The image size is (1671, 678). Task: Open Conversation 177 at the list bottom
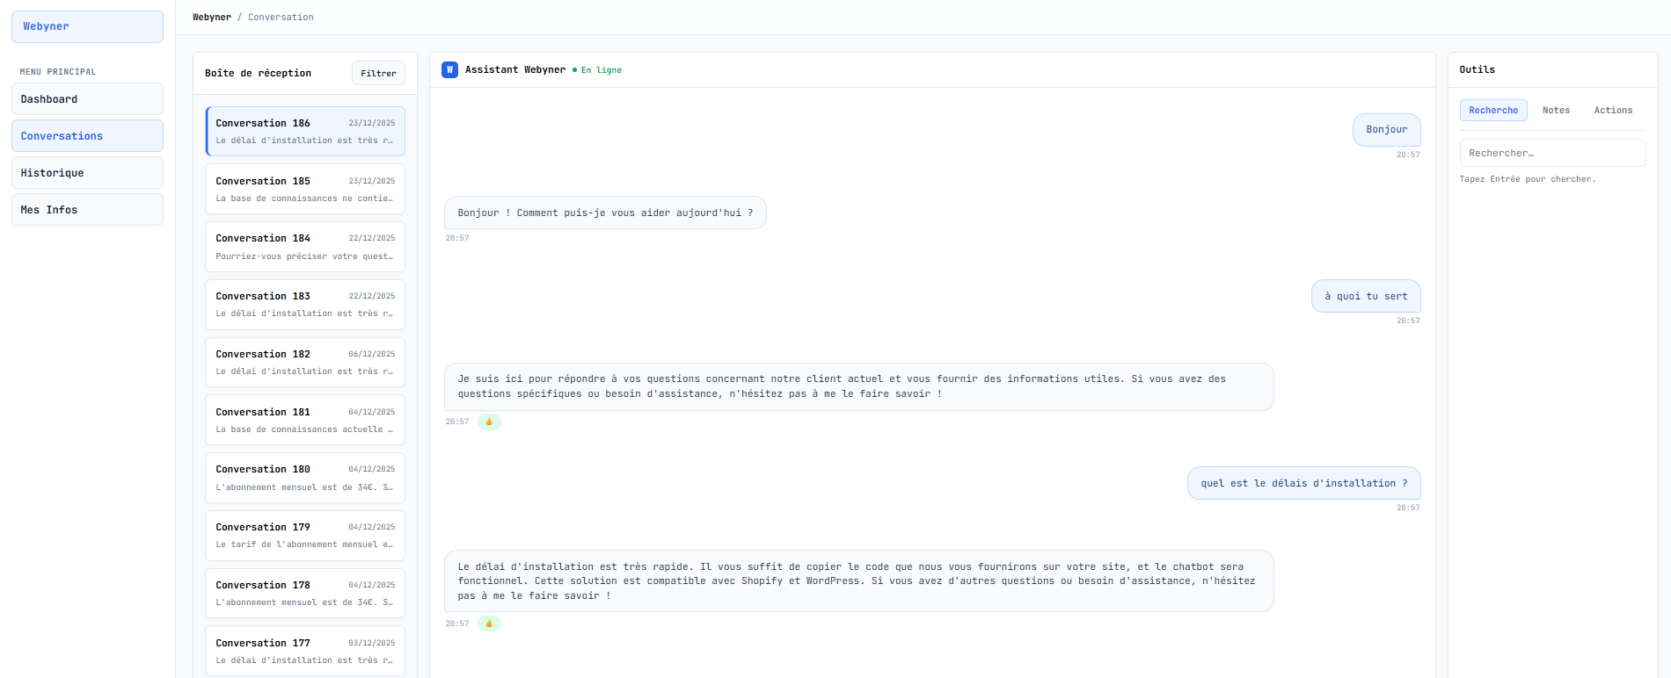click(304, 651)
